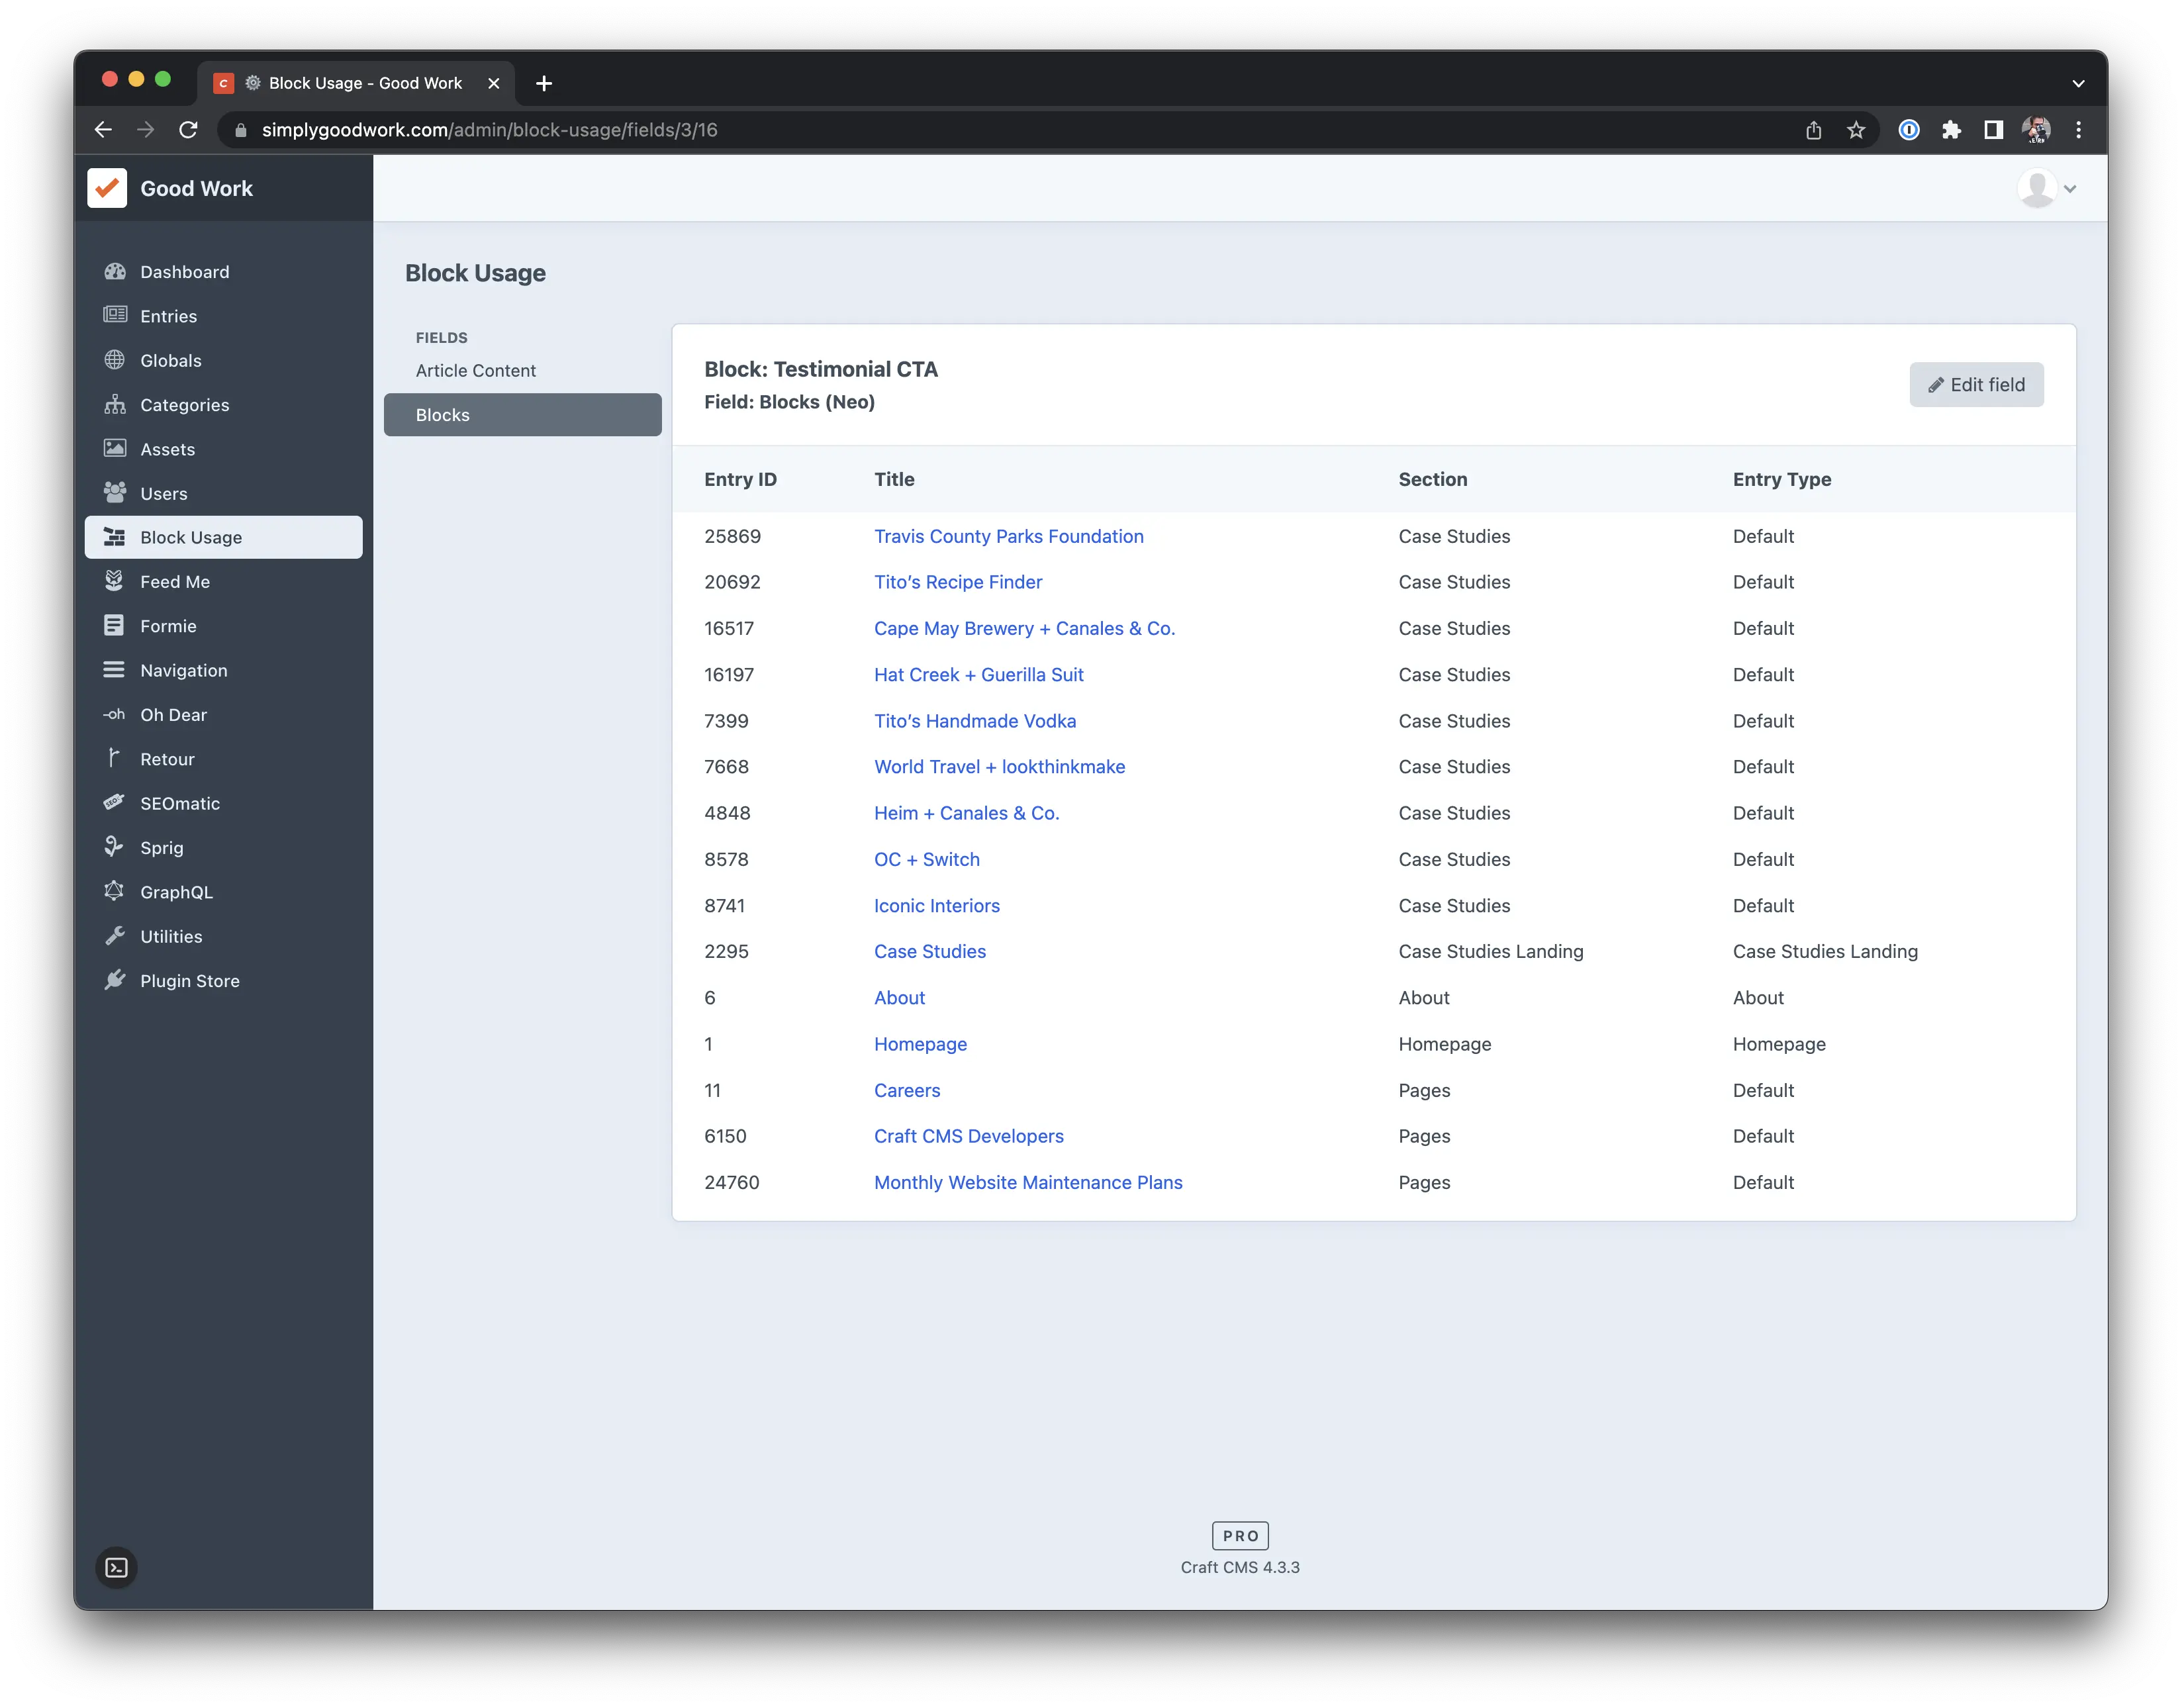Click the Globals globe icon
Screen dimensions: 2182x1708
tap(115, 360)
